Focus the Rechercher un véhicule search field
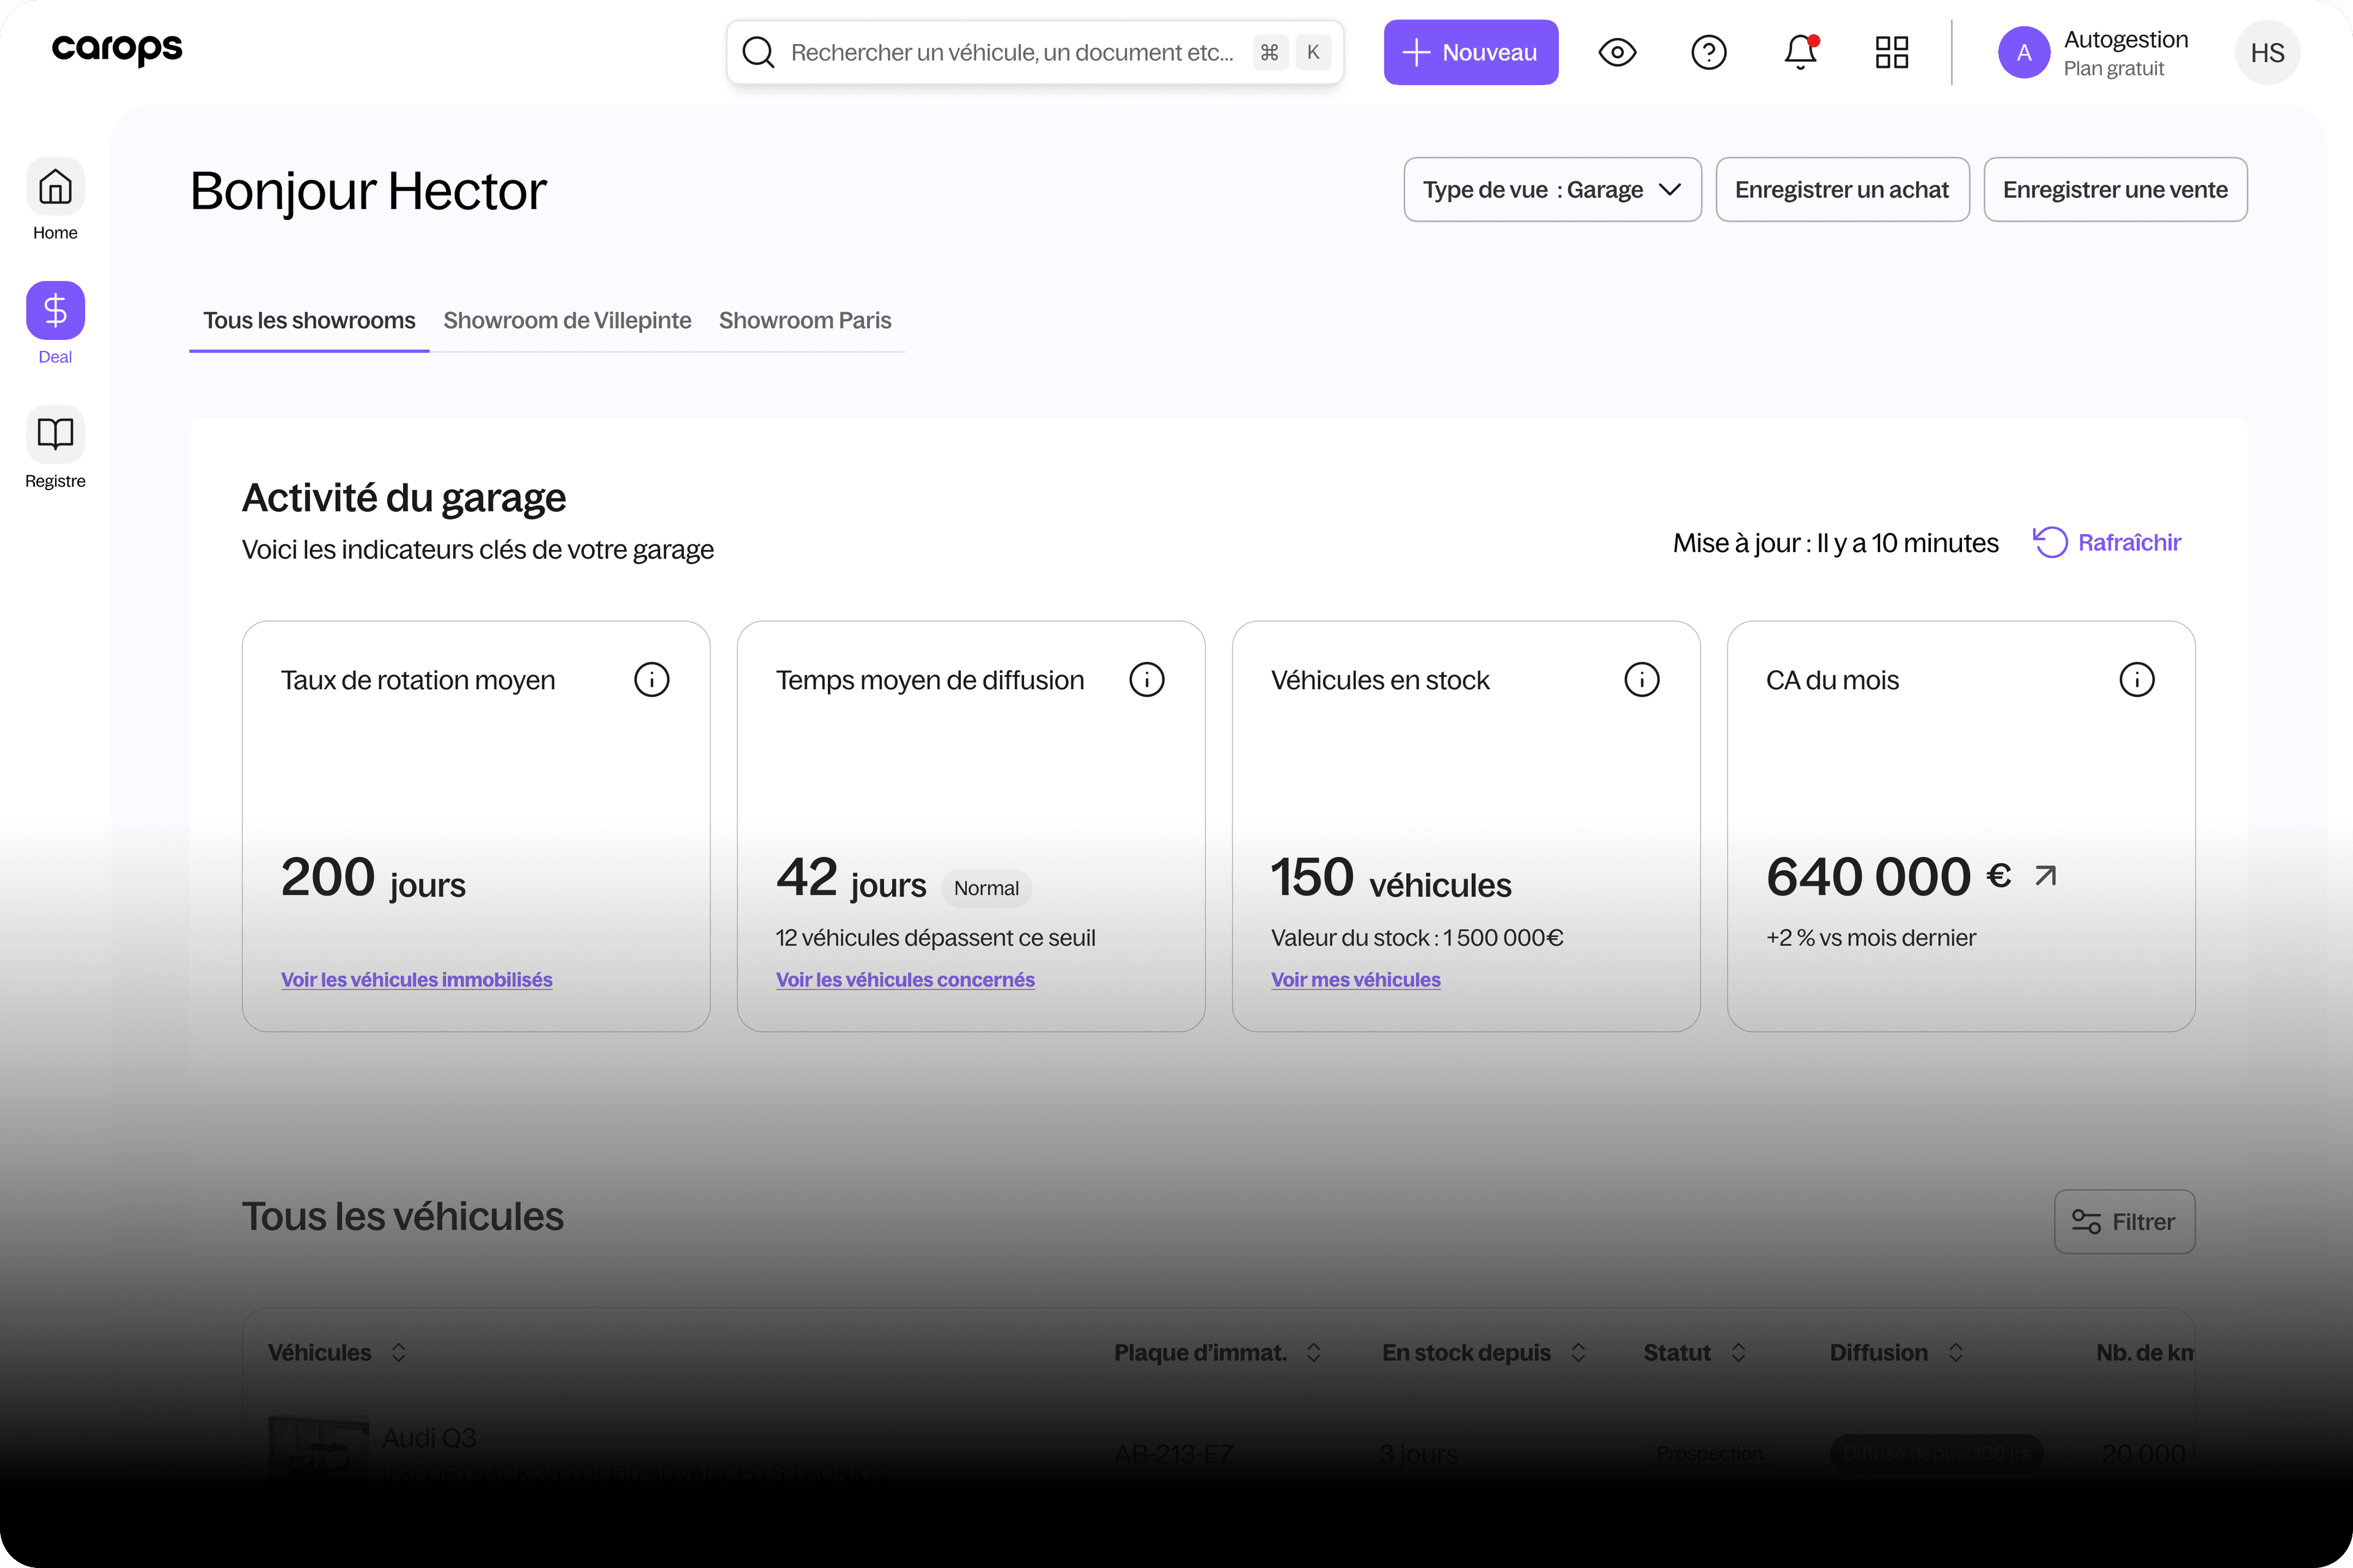Image resolution: width=2353 pixels, height=1568 pixels. point(1034,52)
